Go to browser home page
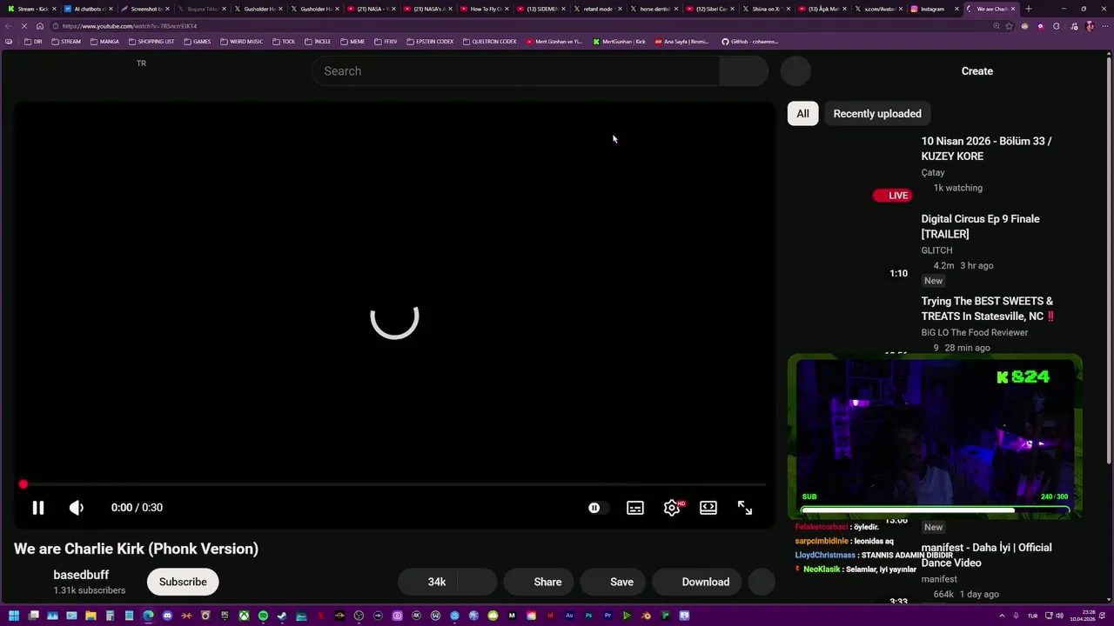The height and width of the screenshot is (626, 1114). point(39,26)
